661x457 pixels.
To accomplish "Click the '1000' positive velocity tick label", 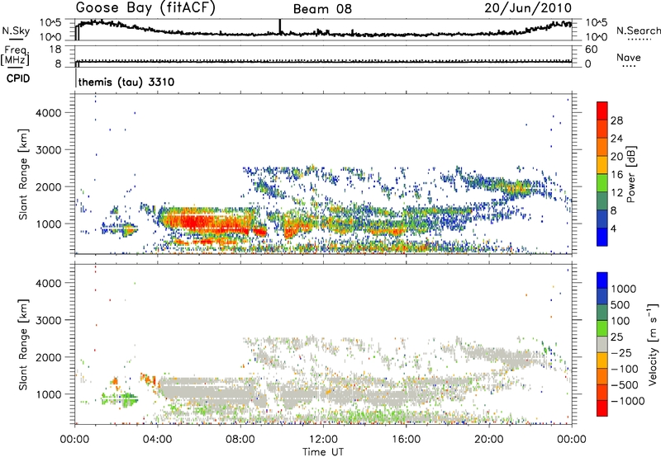I will 624,289.
